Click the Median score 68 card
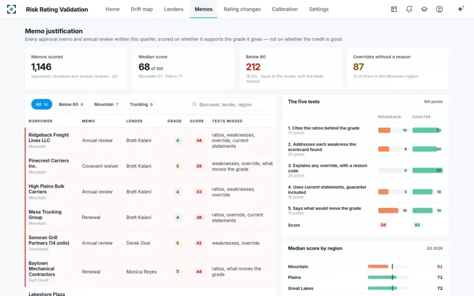Image resolution: width=474 pixels, height=296 pixels. pos(183,69)
